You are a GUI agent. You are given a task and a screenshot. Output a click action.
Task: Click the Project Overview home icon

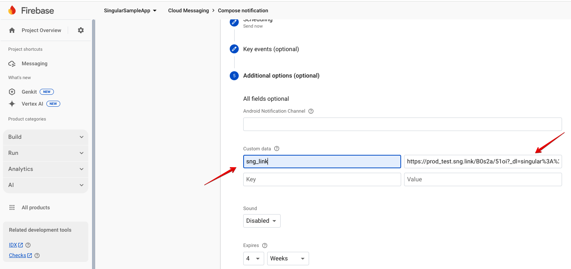pos(12,30)
